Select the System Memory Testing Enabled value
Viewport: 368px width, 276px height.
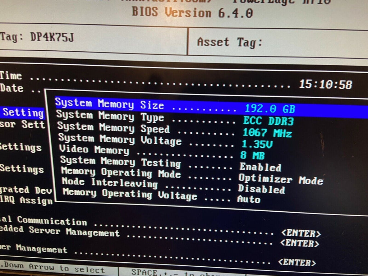(x=260, y=167)
